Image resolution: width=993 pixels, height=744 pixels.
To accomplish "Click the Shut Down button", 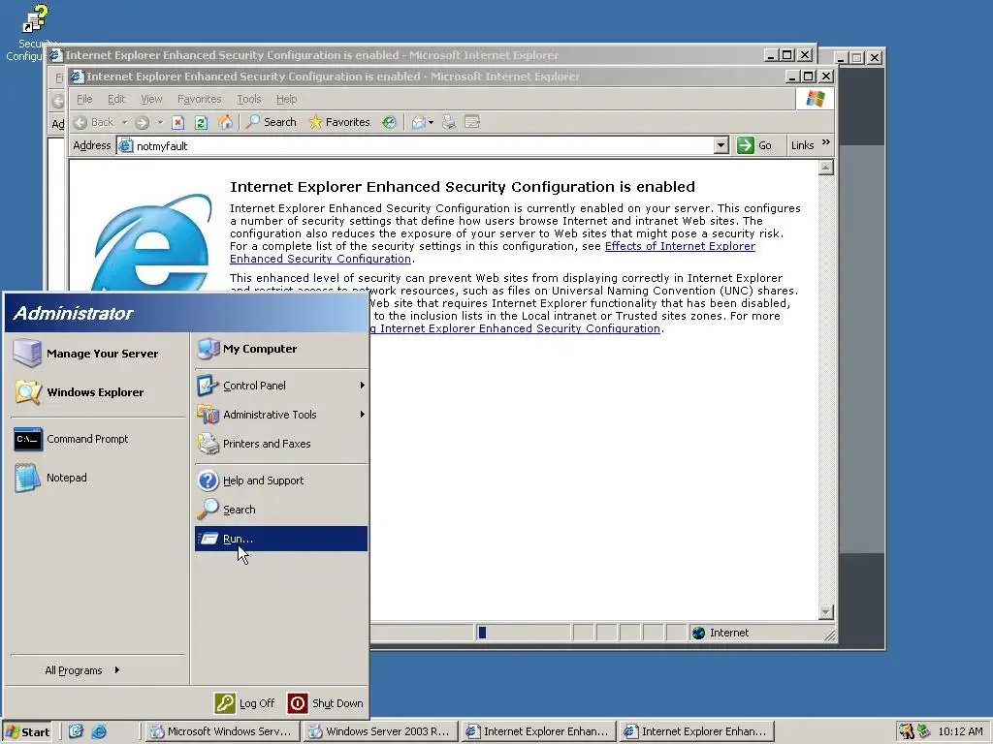I will pos(325,703).
